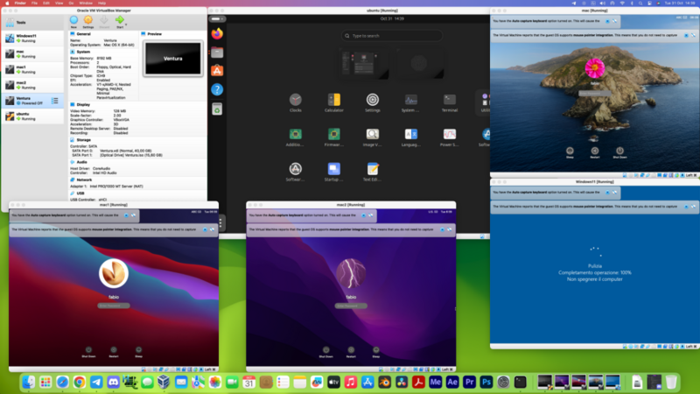
Task: Click the New VM toolbar icon
Action: pyautogui.click(x=73, y=19)
